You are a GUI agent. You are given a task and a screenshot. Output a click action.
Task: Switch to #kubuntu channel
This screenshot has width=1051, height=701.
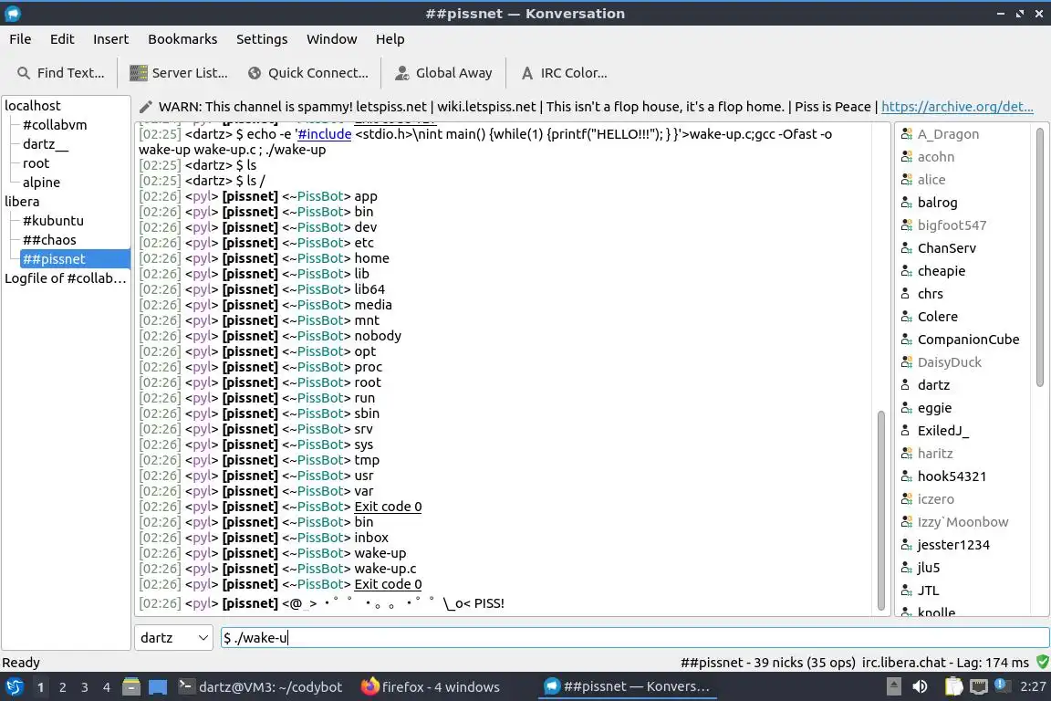53,221
